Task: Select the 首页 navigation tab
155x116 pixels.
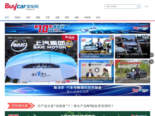Action: (x=7, y=18)
